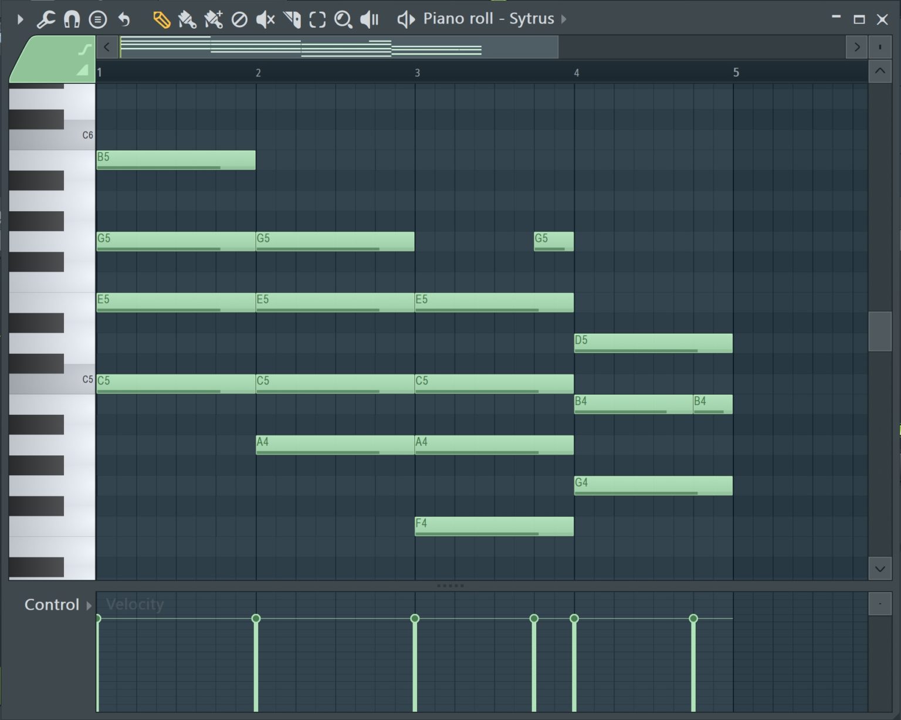Select the Slice tool
901x720 pixels.
pyautogui.click(x=292, y=19)
